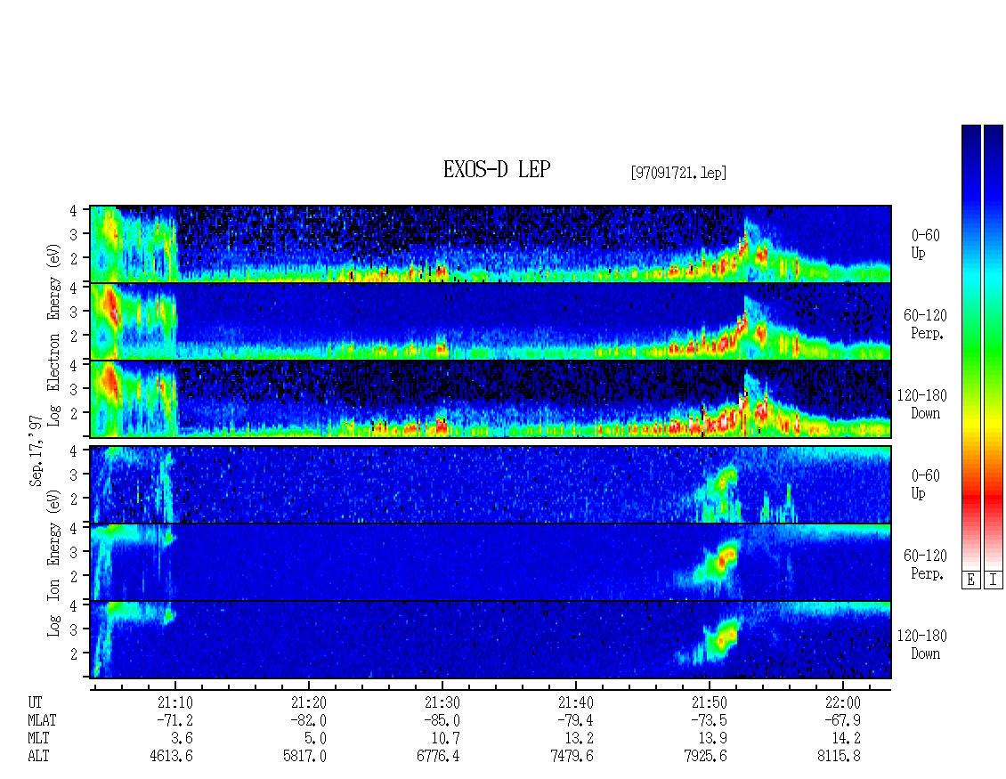Click the EXOS-D LEP plot title
The image size is (1006, 779).
tap(497, 169)
